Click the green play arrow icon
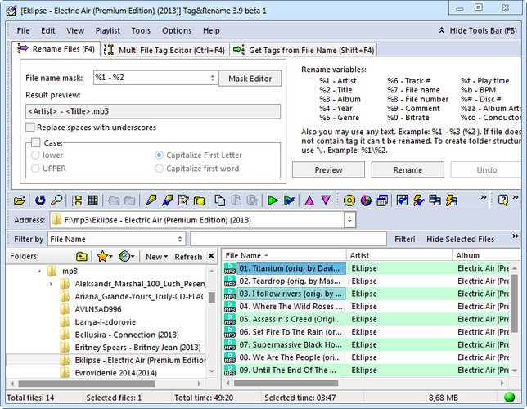The image size is (527, 409). 273,200
